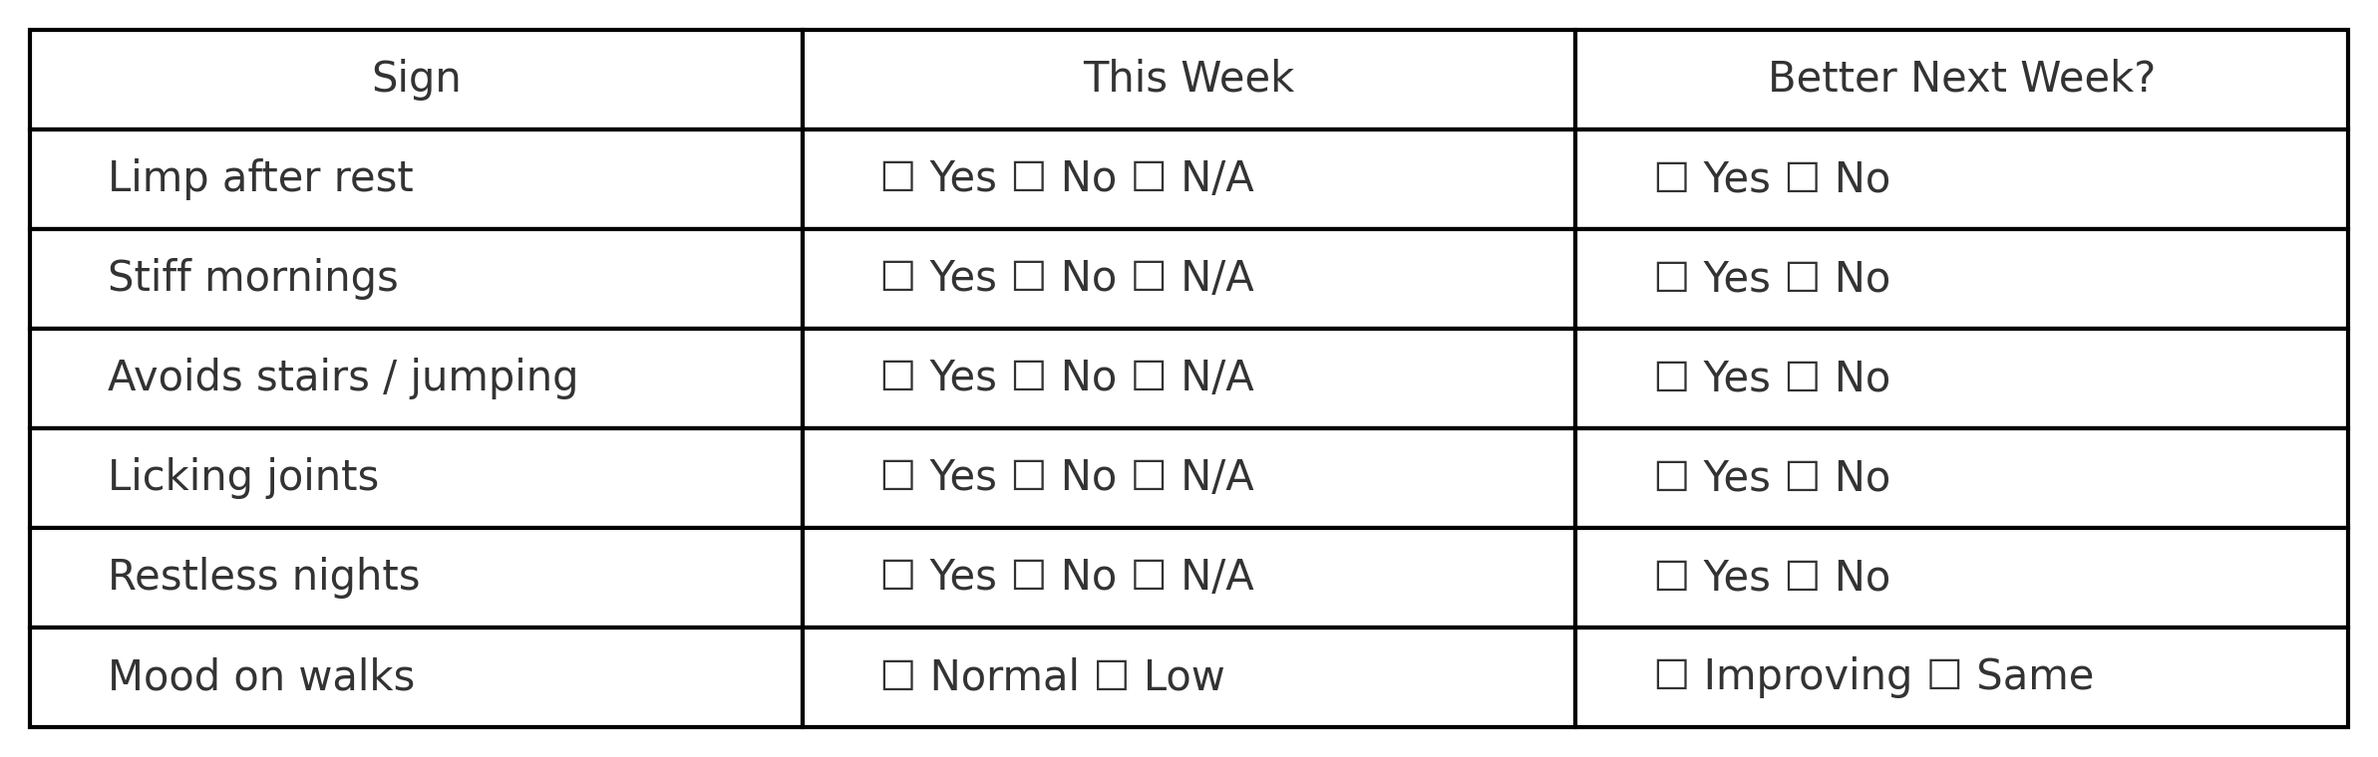Check No for Limp after rest this week

[x=1028, y=178]
